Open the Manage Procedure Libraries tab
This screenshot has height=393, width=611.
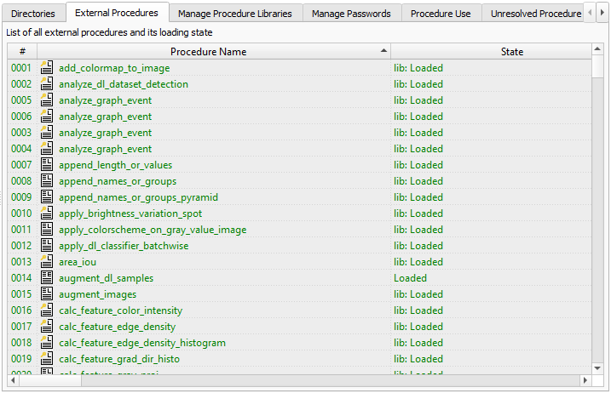click(x=234, y=14)
